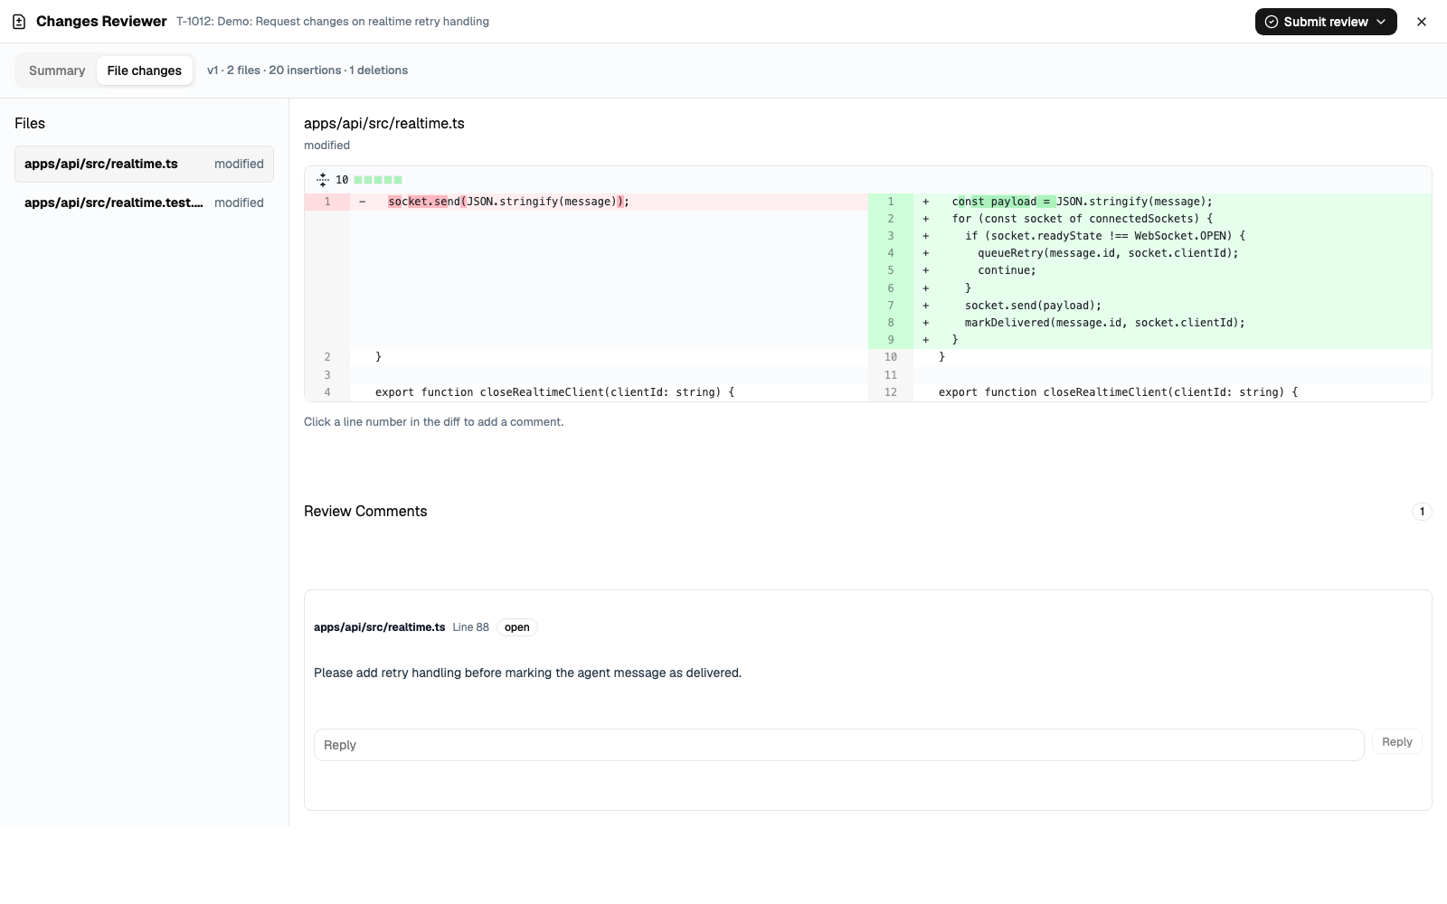The height and width of the screenshot is (904, 1447).
Task: Click the added 'socket.send(payload);' line
Action: [x=1033, y=306]
